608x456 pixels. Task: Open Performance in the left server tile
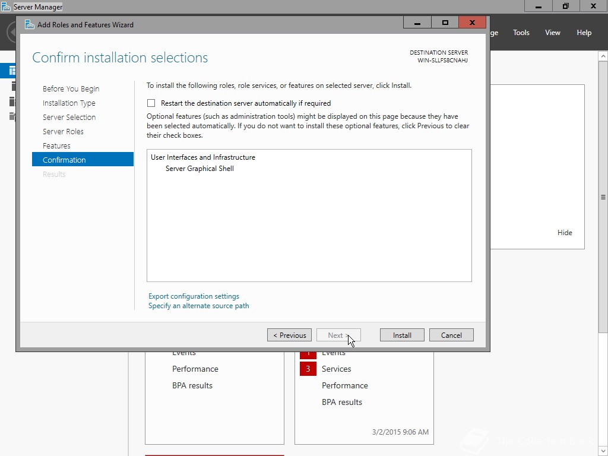(x=195, y=369)
